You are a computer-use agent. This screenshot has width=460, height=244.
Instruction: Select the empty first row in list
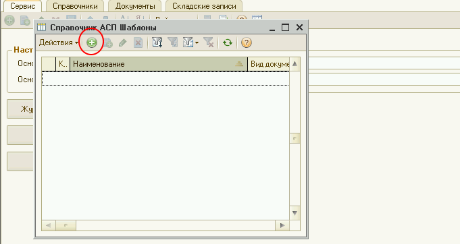point(165,78)
